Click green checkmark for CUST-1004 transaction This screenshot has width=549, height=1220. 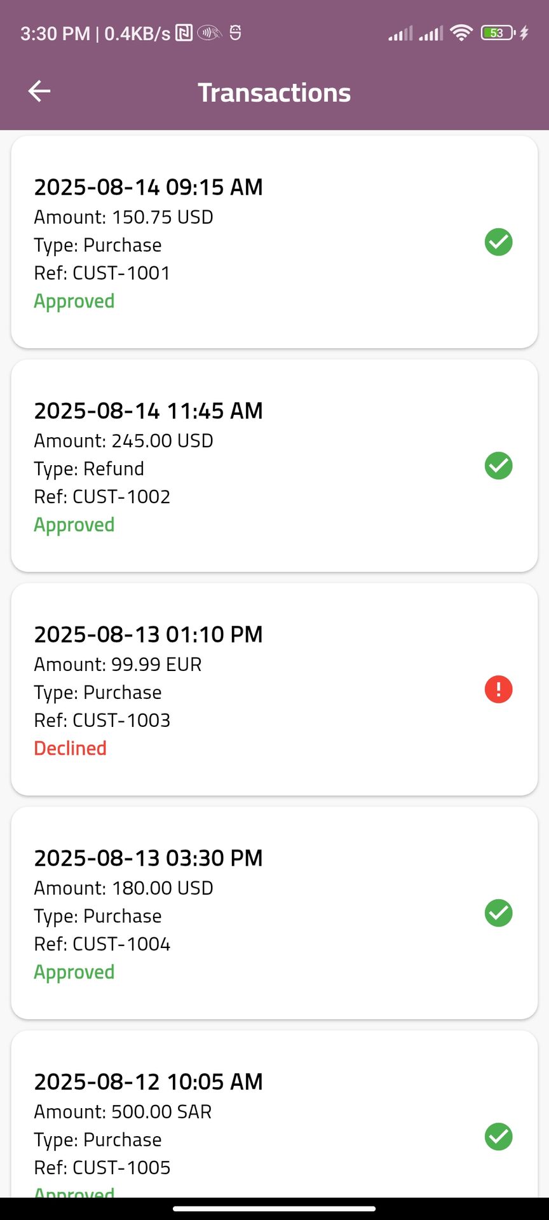498,913
